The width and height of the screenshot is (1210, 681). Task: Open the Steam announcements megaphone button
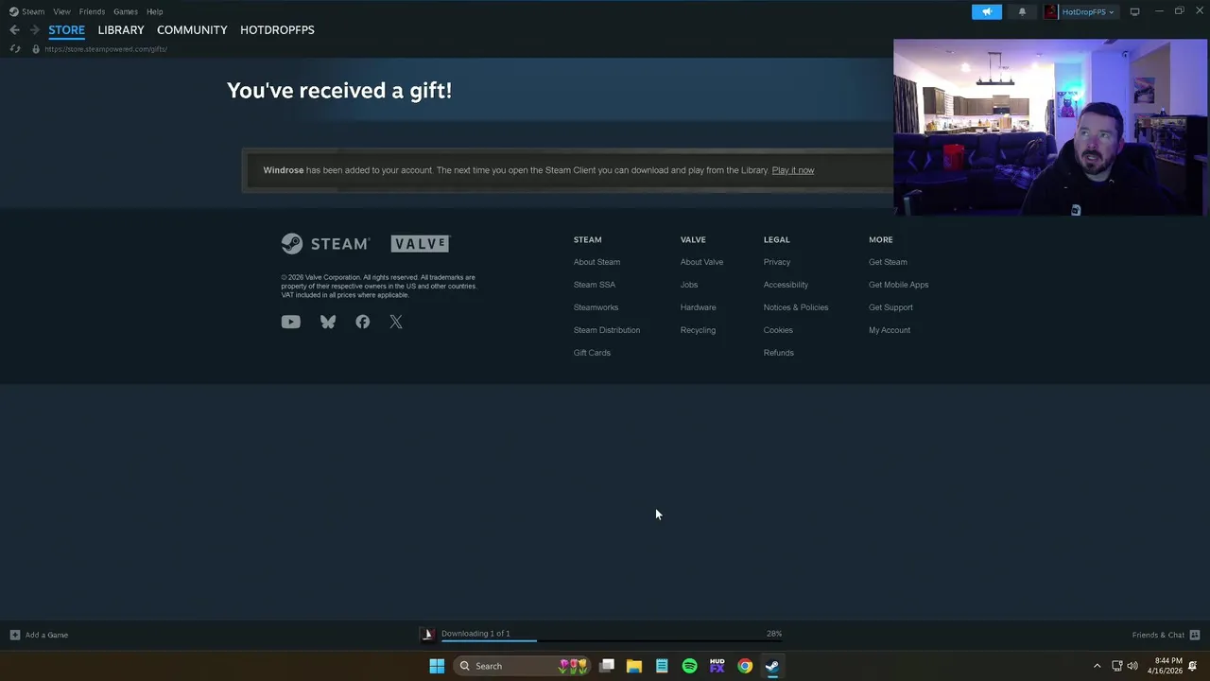point(986,11)
